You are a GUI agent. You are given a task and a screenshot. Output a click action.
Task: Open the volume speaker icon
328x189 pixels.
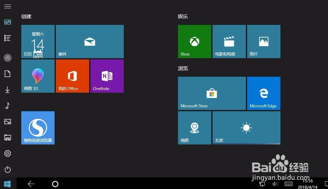[275, 184]
